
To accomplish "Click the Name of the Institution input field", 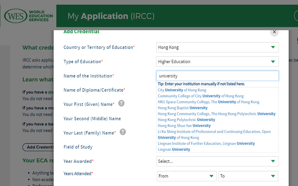I will coord(218,76).
